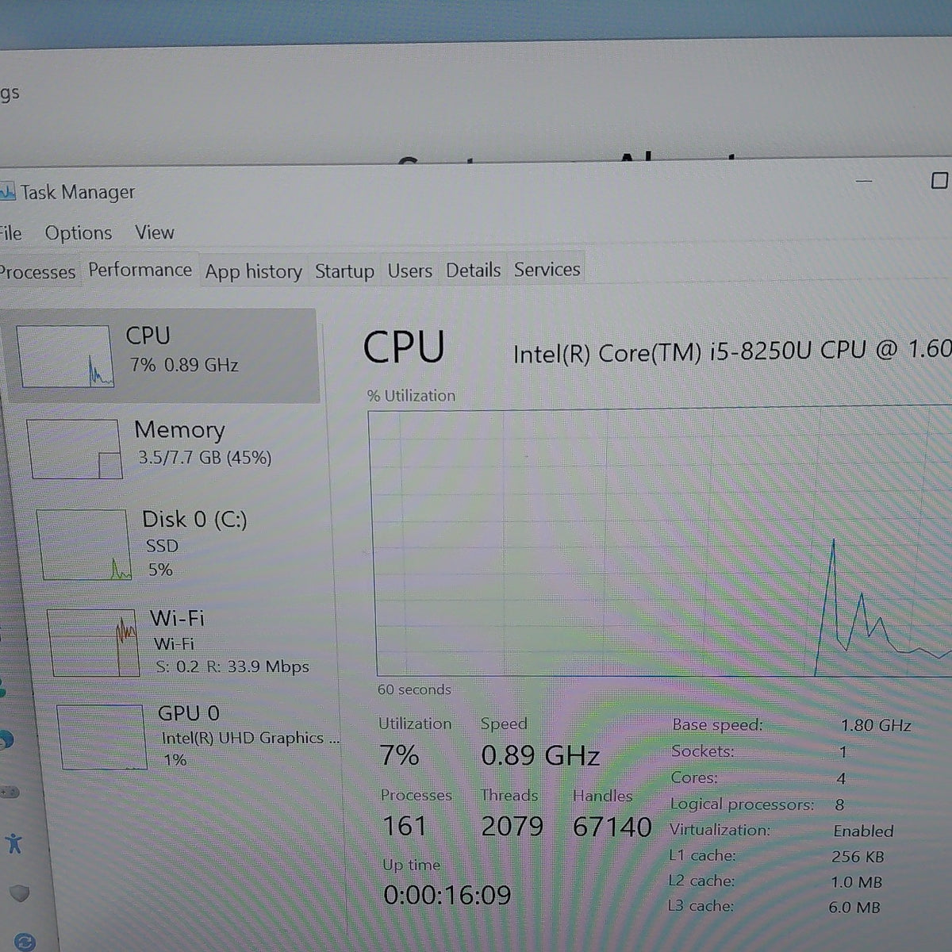
Task: Switch to the Services tab
Action: coord(547,270)
